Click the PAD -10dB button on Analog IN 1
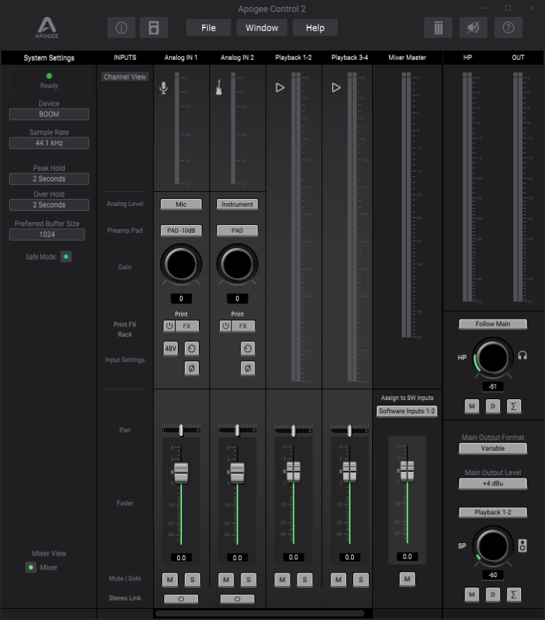This screenshot has width=545, height=620. (x=181, y=231)
